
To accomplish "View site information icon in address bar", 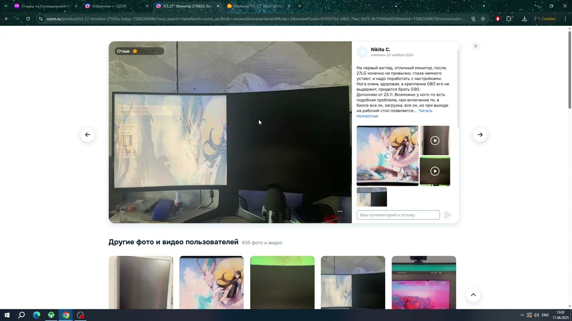I will (41, 19).
